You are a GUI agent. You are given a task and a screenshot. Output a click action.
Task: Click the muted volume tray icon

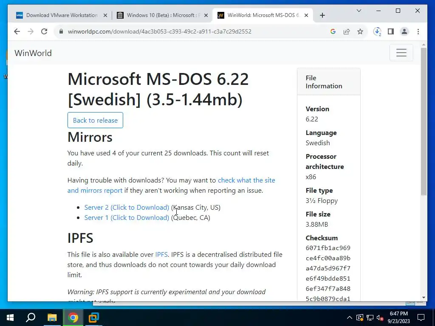coord(380,318)
